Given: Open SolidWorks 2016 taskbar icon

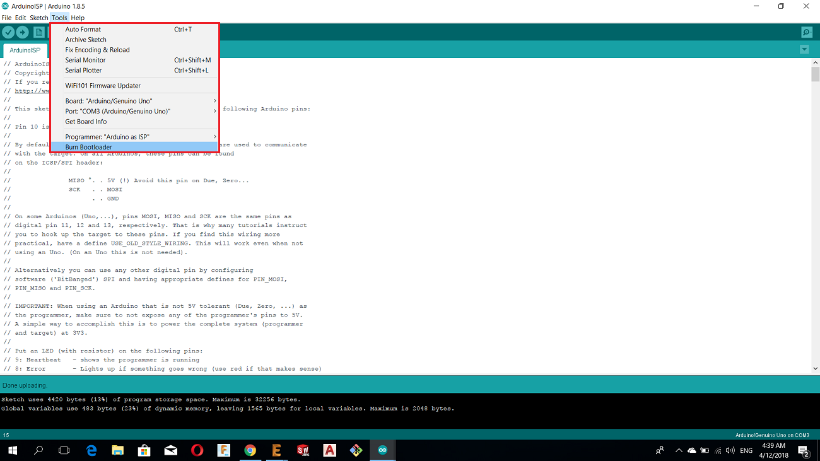Looking at the screenshot, I should pos(303,450).
